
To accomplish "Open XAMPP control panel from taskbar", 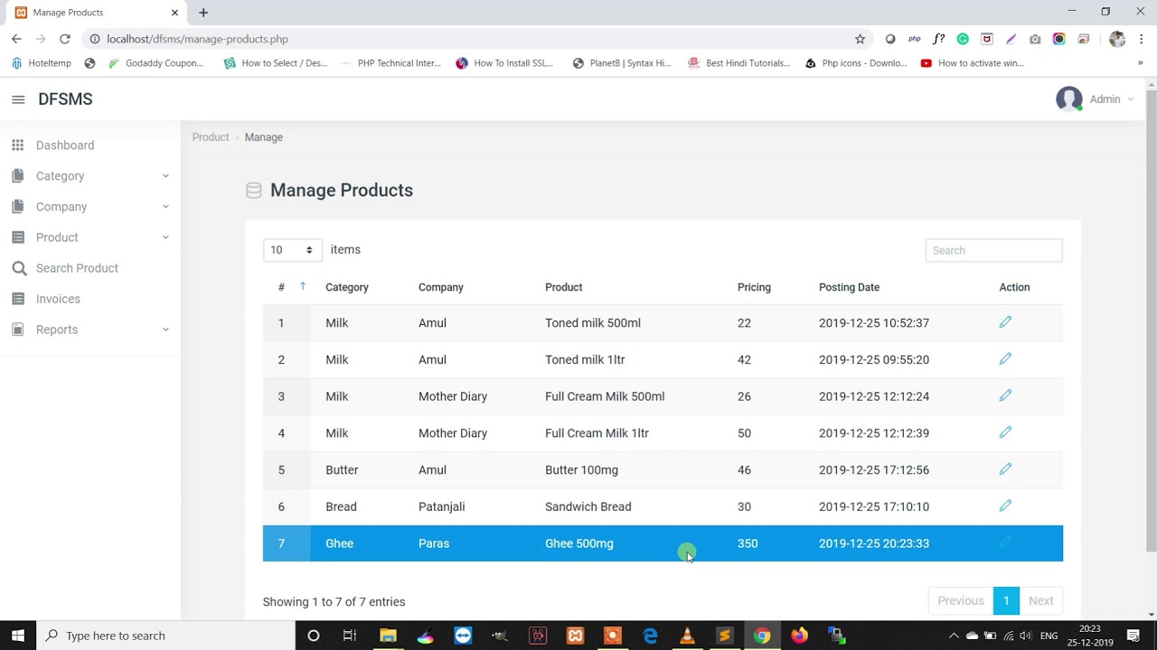I will 575,636.
